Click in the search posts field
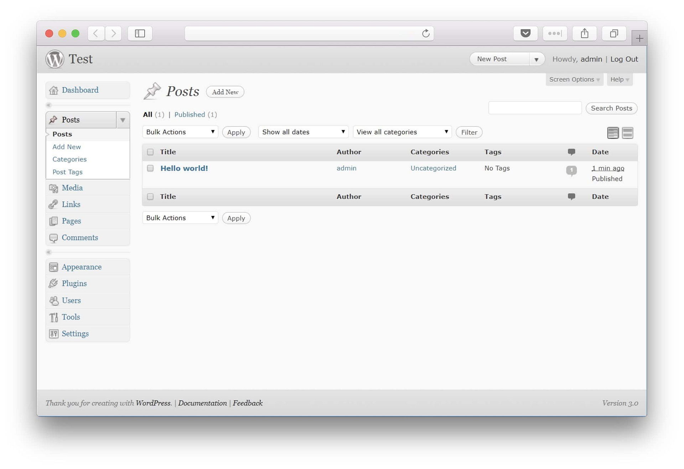Image resolution: width=684 pixels, height=469 pixels. (x=535, y=108)
